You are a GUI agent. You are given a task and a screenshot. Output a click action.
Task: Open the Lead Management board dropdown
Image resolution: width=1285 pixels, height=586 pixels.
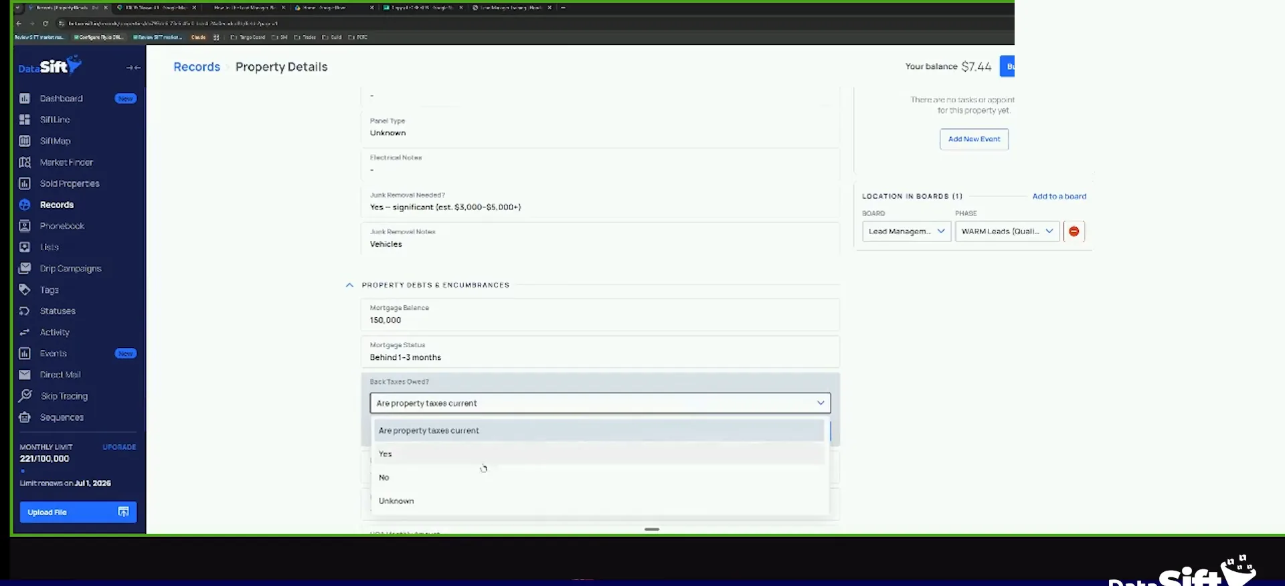[906, 231]
